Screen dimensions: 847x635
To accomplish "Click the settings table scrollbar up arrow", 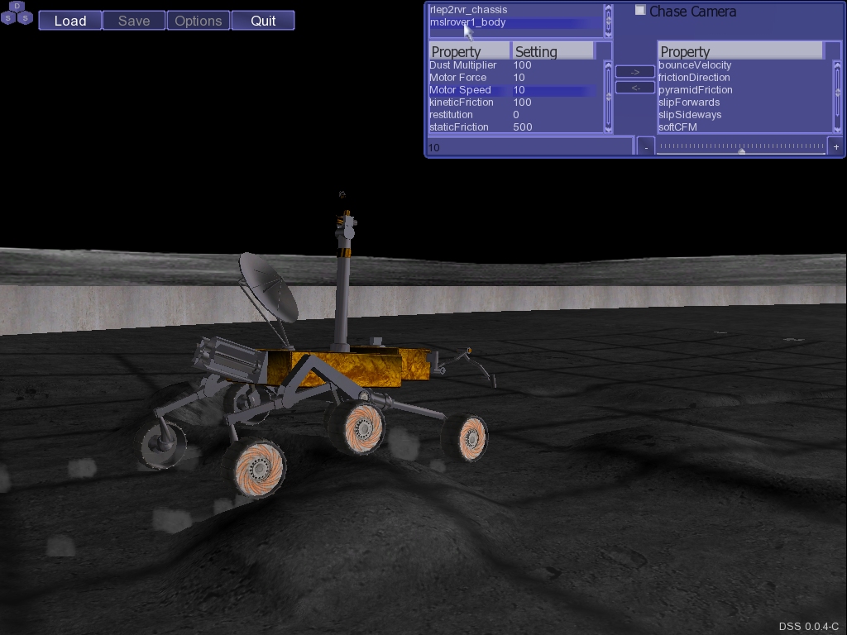I will coord(608,65).
